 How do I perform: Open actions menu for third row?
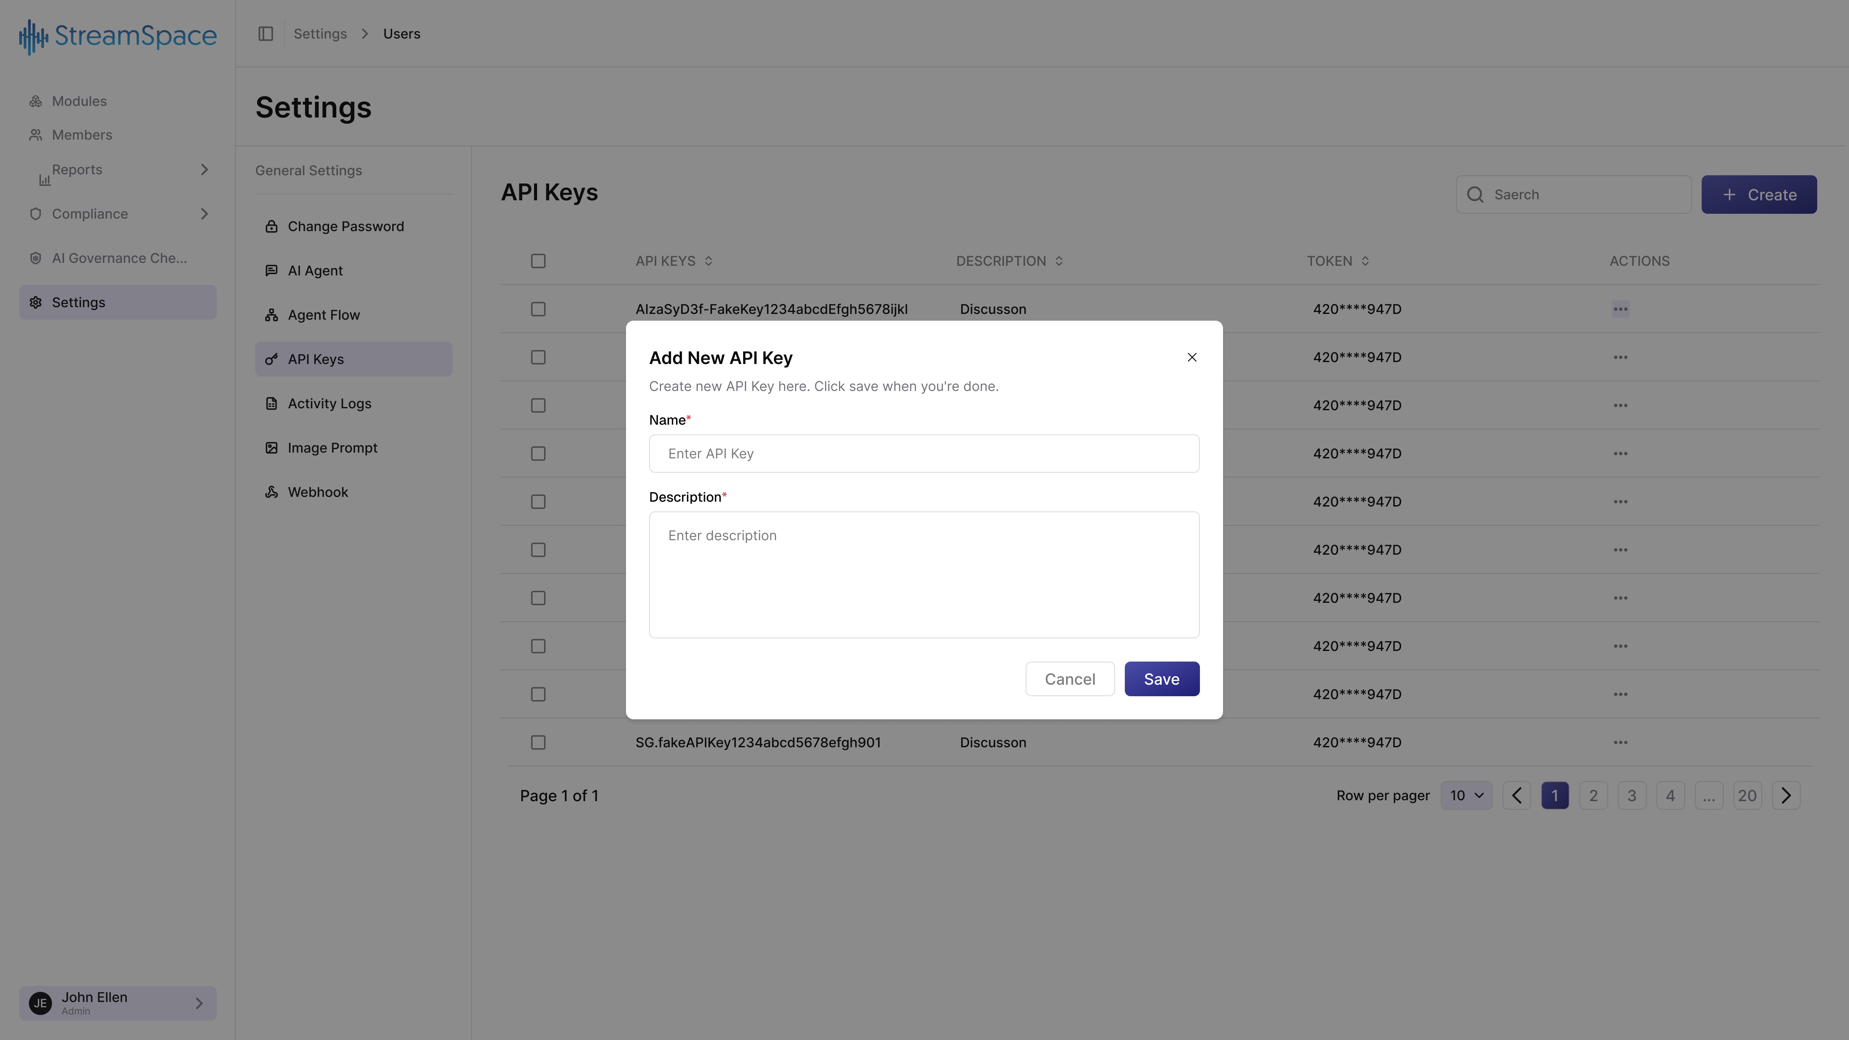coord(1621,405)
